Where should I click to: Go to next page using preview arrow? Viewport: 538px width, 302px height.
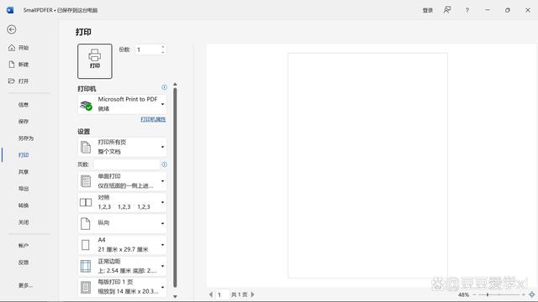(x=253, y=294)
